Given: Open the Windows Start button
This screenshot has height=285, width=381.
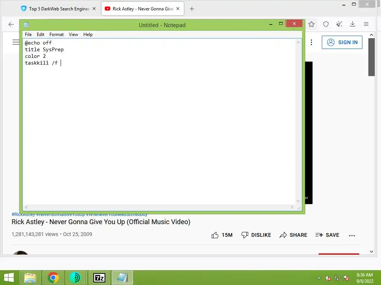Looking at the screenshot, I should pos(9,278).
